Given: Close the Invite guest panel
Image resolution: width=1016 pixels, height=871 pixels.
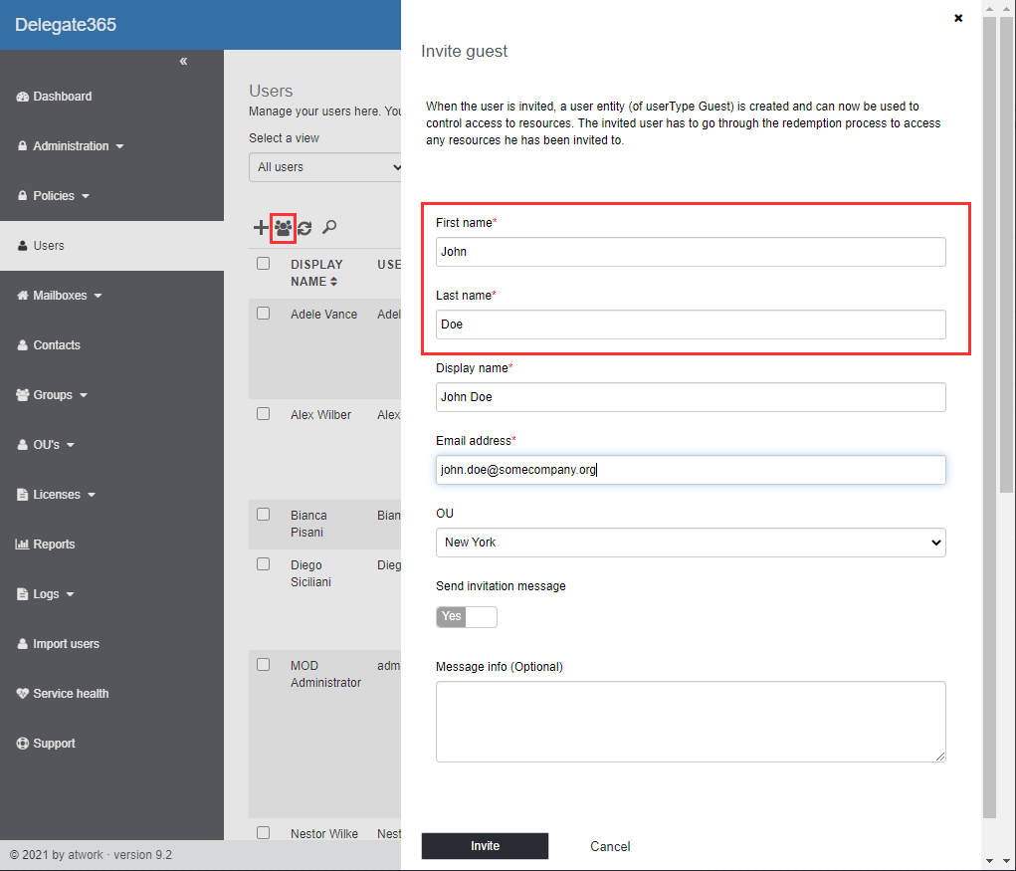Looking at the screenshot, I should (958, 18).
